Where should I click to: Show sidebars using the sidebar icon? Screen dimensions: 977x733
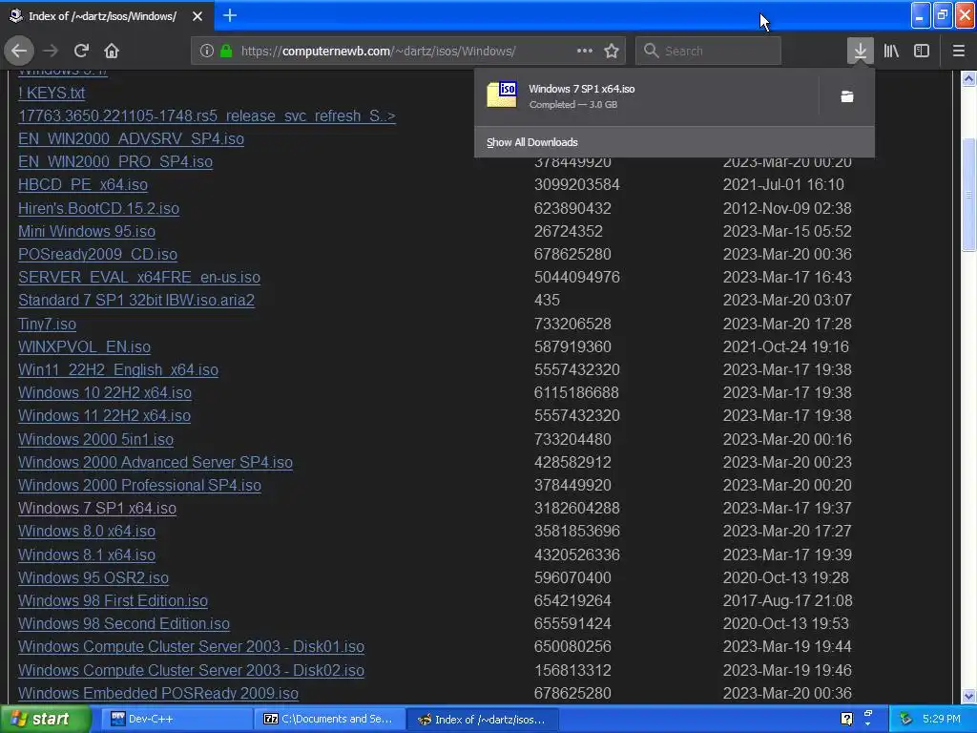pos(922,51)
